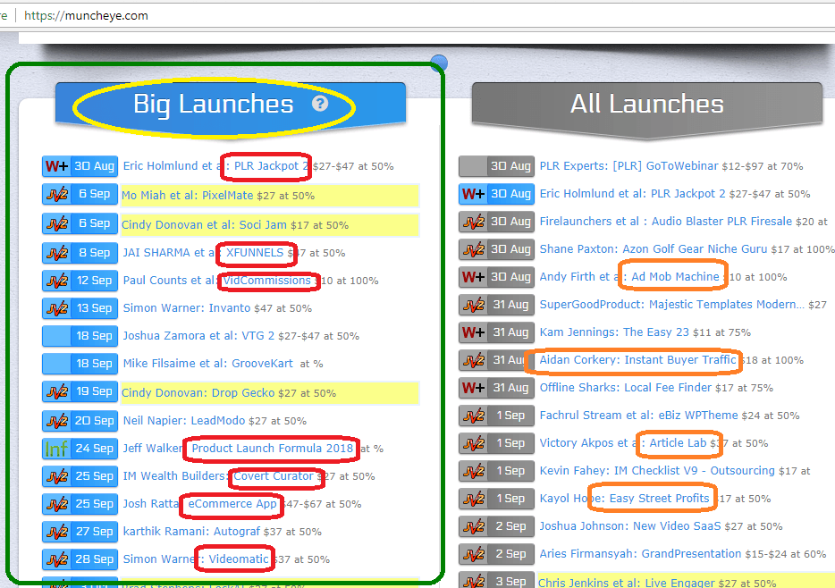Click JVZoo icon beside Article Lab row
Viewport: 835px width, 588px height.
[474, 442]
